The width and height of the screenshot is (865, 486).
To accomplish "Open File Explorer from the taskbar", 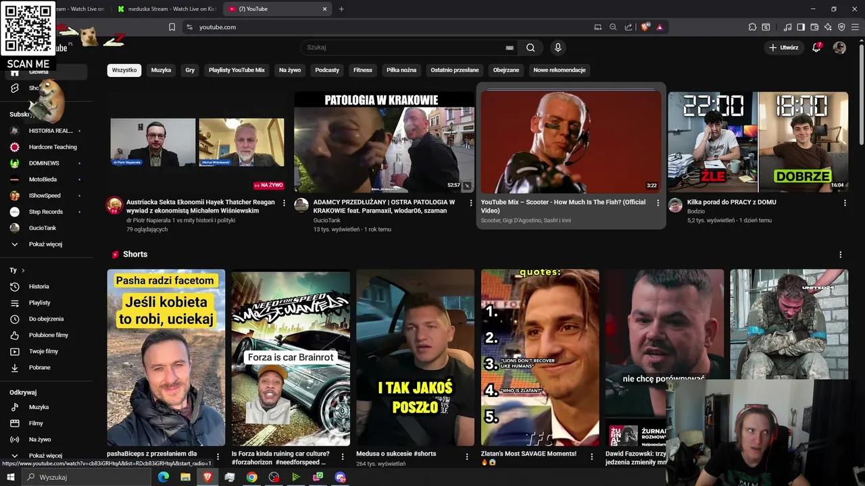I will tap(185, 477).
